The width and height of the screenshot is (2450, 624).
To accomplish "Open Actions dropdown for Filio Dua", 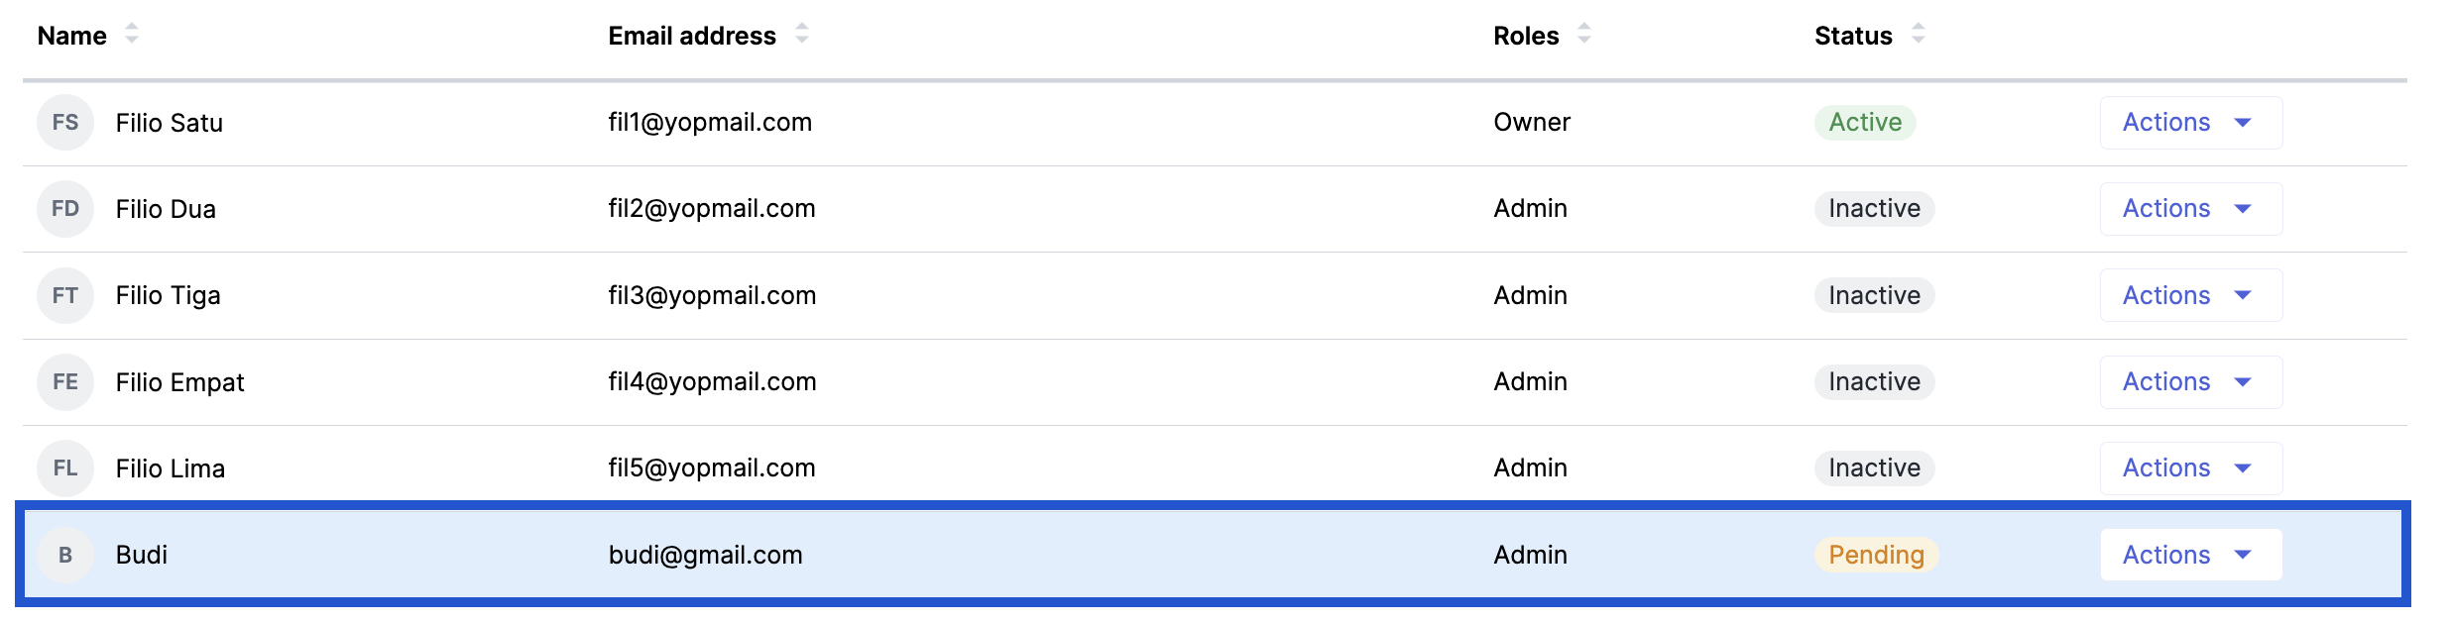I will click(2190, 209).
